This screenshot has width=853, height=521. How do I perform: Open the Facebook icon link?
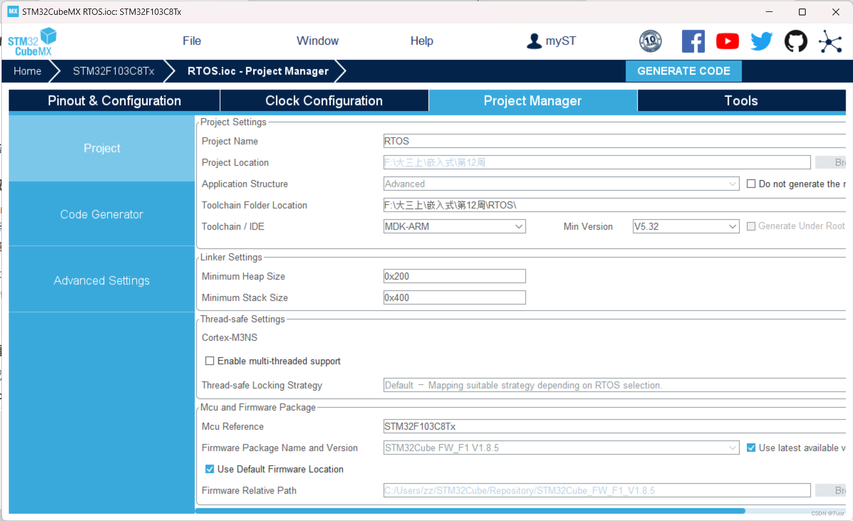693,41
